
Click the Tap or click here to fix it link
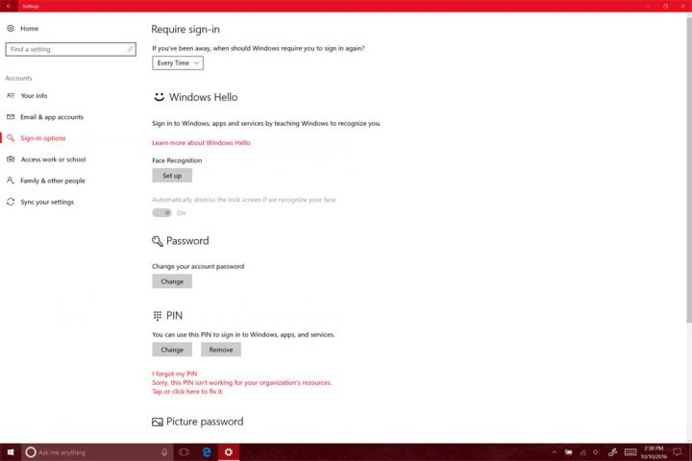[x=187, y=391]
